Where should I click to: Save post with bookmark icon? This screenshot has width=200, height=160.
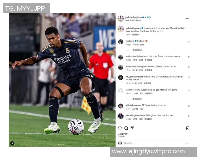[x=187, y=128]
